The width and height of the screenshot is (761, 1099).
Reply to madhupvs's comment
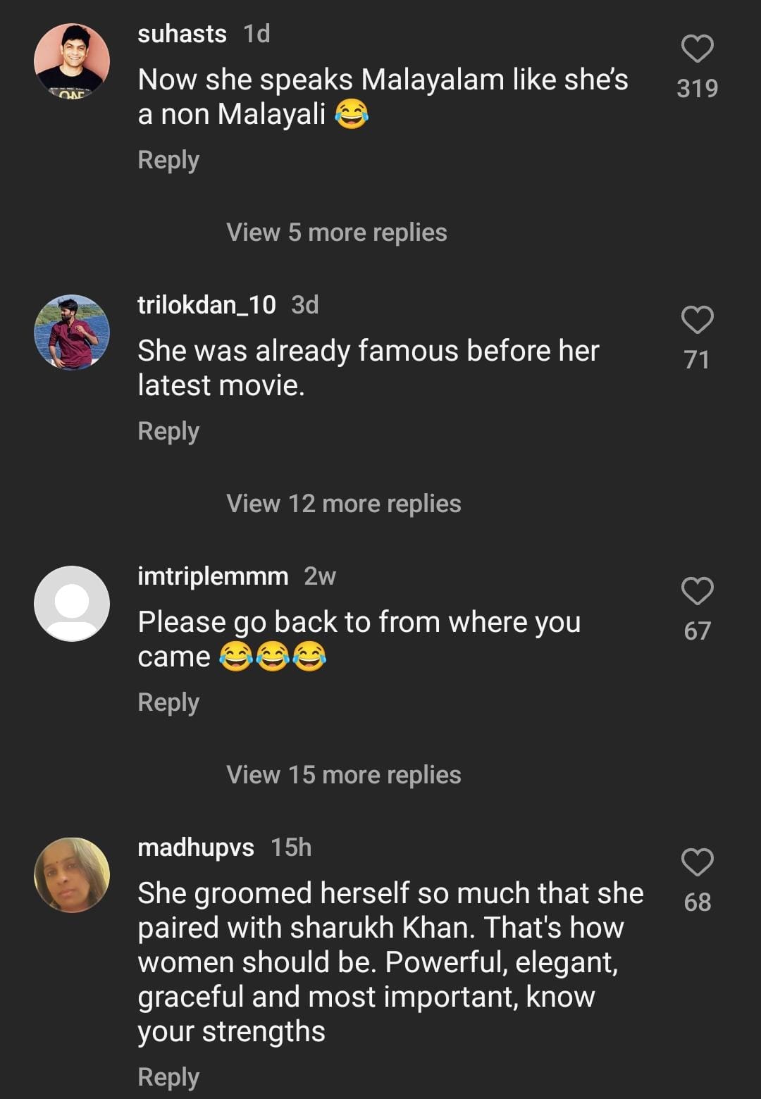click(168, 1077)
